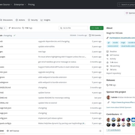Click the branch icon beside 6 Branches

[x=10, y=28]
